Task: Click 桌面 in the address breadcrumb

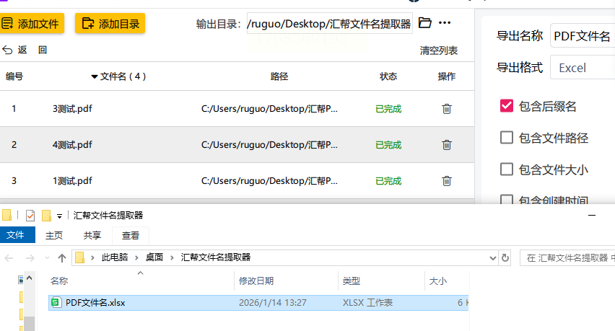Action: pyautogui.click(x=154, y=257)
